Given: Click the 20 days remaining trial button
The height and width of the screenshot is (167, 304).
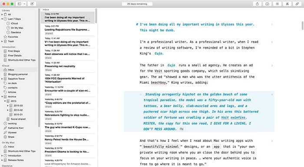Looking at the screenshot, I should coord(137,4).
